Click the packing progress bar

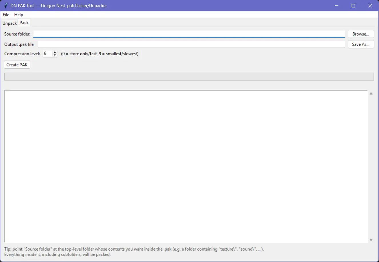189,76
